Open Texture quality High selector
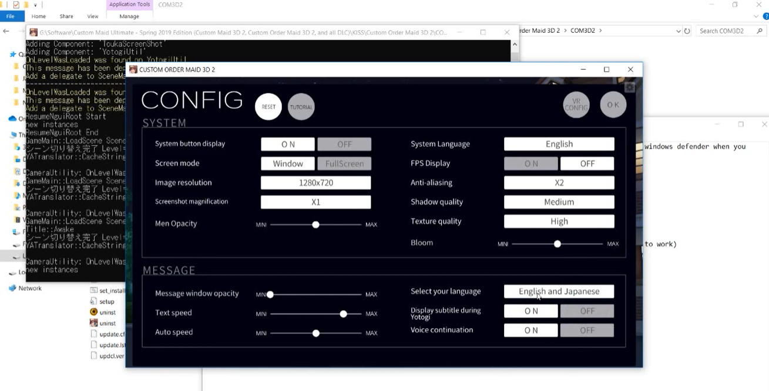 click(559, 222)
